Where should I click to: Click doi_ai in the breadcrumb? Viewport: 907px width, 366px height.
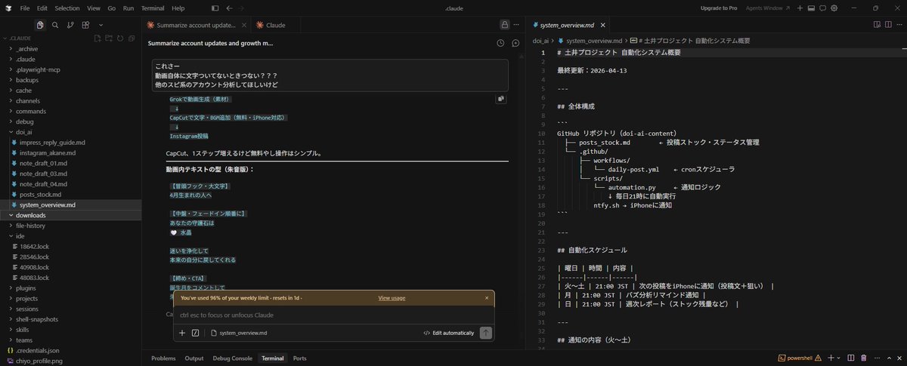(541, 41)
